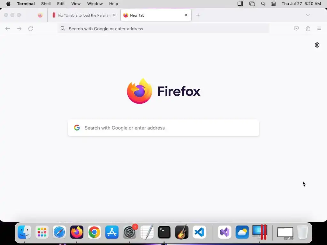Screen dimensions: 327x245
Task: Open the Window menu
Action: (x=95, y=4)
